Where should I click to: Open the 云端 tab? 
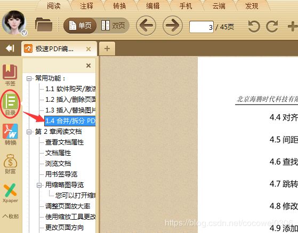click(x=219, y=6)
